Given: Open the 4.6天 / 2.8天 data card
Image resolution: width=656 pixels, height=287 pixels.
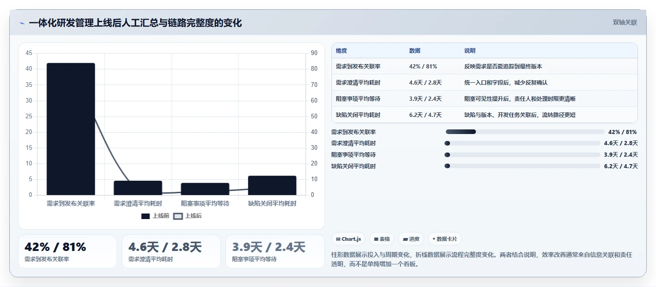Looking at the screenshot, I should 171,251.
